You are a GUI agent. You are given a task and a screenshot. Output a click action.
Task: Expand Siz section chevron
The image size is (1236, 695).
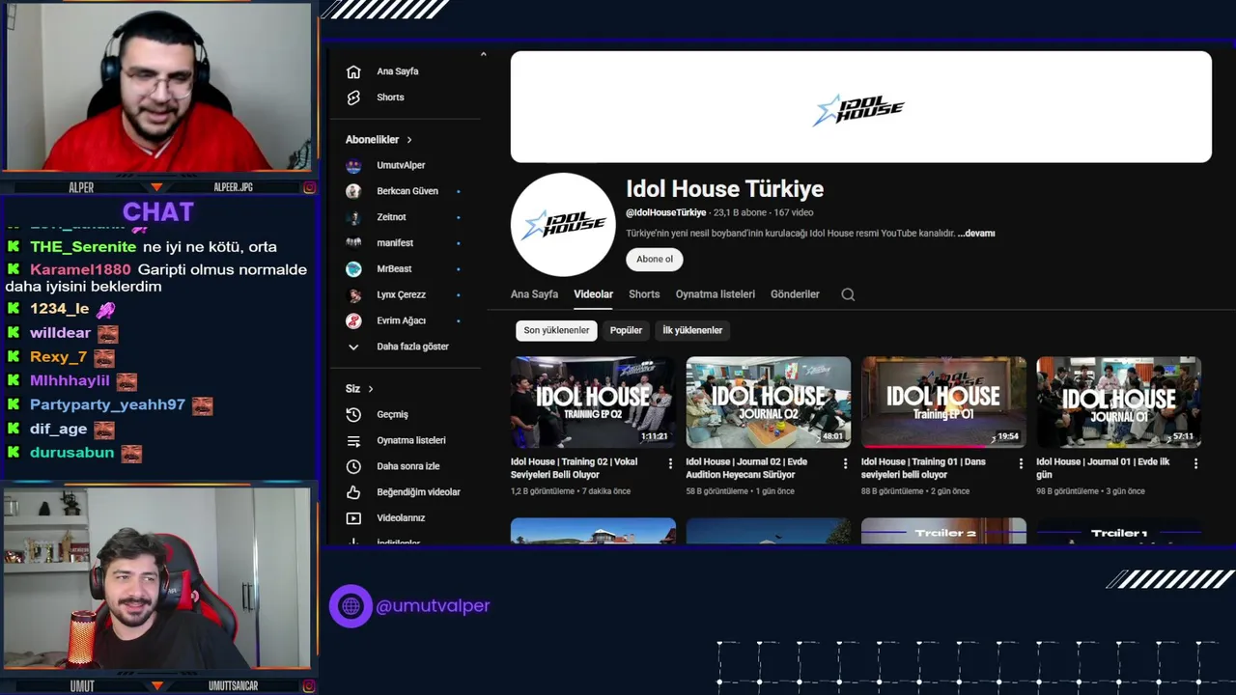point(370,389)
